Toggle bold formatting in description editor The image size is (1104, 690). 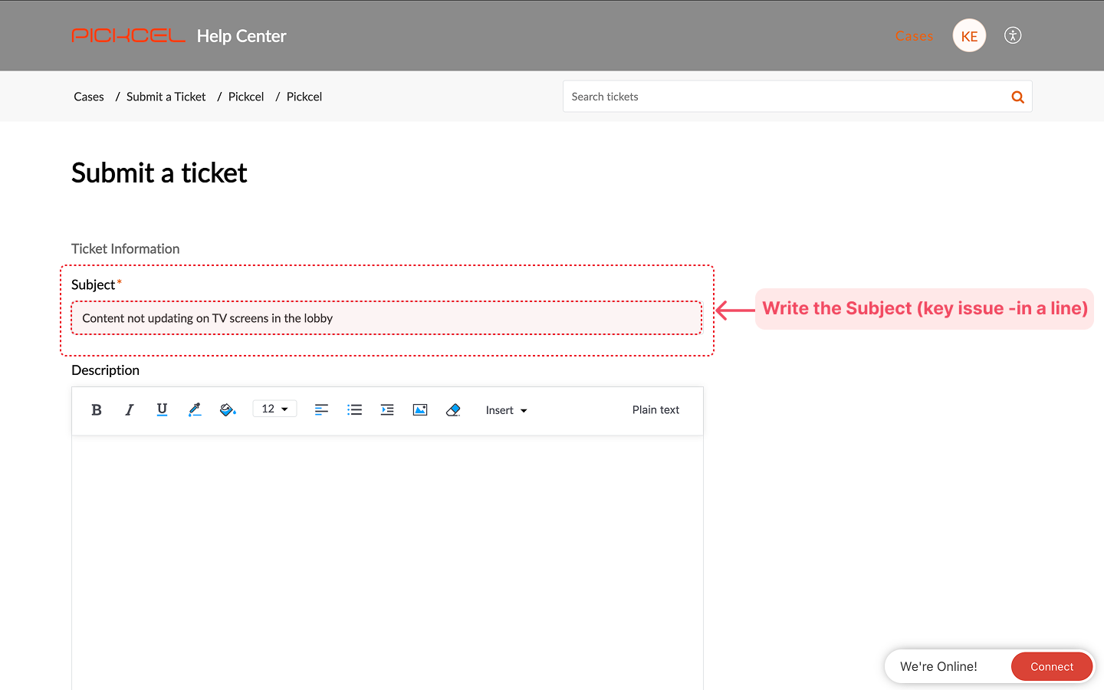click(x=97, y=410)
